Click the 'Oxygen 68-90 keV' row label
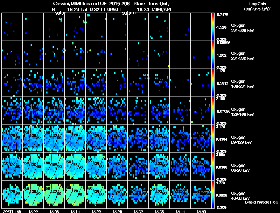Screen dimensions: 280x213 [x=240, y=168]
